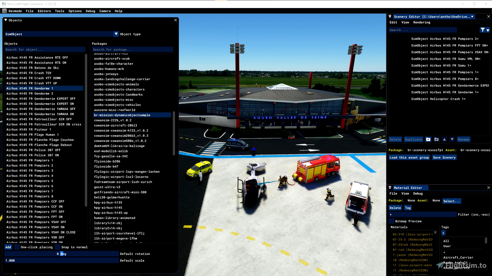Toggle the Snap to normal checkbox
This screenshot has width=492, height=276.
coord(58,247)
